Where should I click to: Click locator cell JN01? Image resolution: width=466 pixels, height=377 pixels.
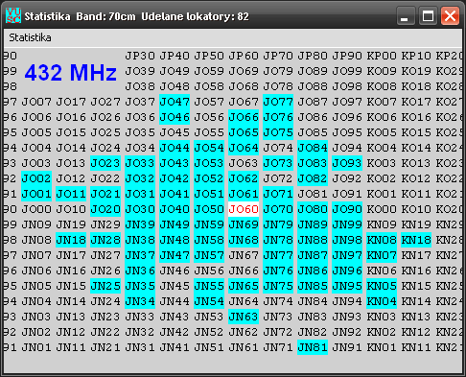tap(36, 347)
